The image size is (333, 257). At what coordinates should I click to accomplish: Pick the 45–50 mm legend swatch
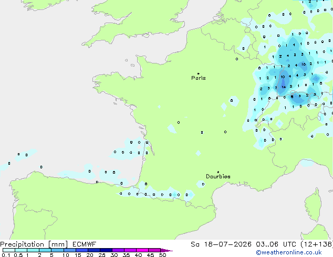(154, 250)
